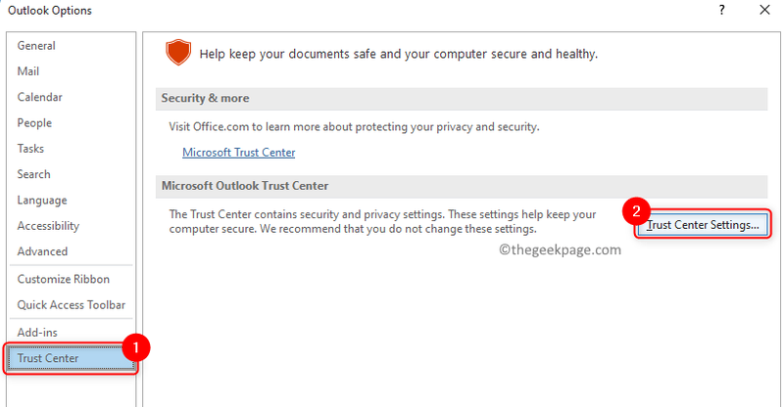Select the Advanced category
This screenshot has width=784, height=407.
pos(71,251)
